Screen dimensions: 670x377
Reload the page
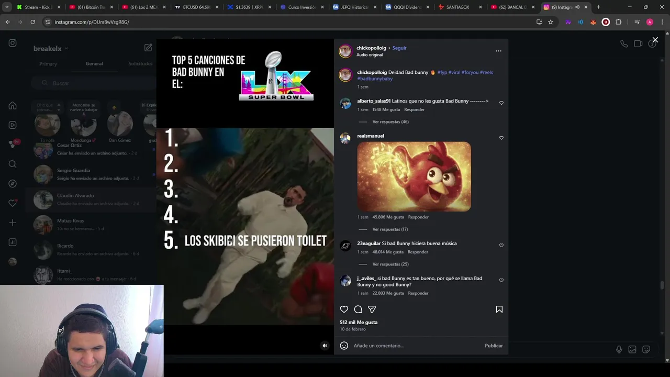tap(32, 22)
